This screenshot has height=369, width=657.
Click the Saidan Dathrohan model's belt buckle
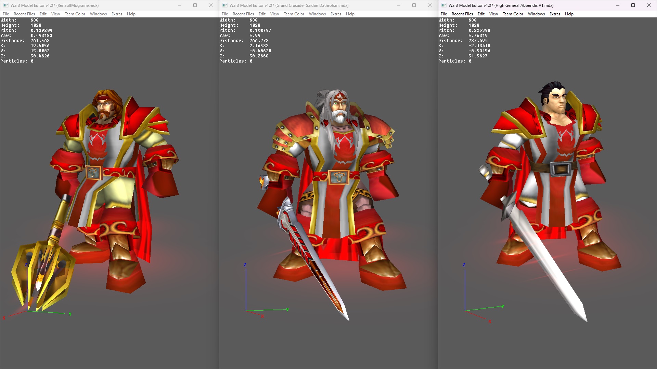point(338,178)
